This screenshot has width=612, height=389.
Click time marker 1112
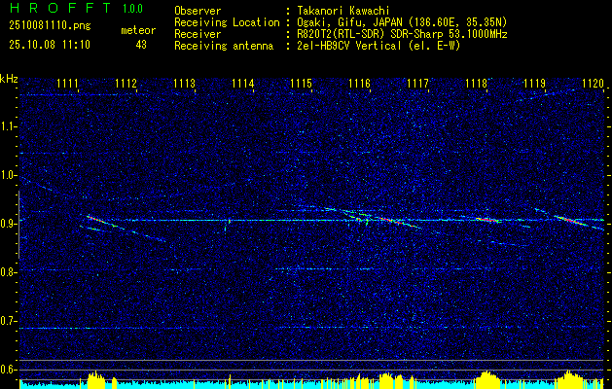126,84
